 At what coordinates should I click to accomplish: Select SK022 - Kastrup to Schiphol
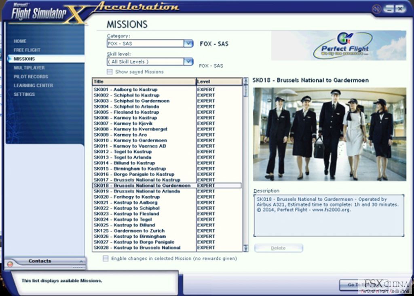pos(167,208)
